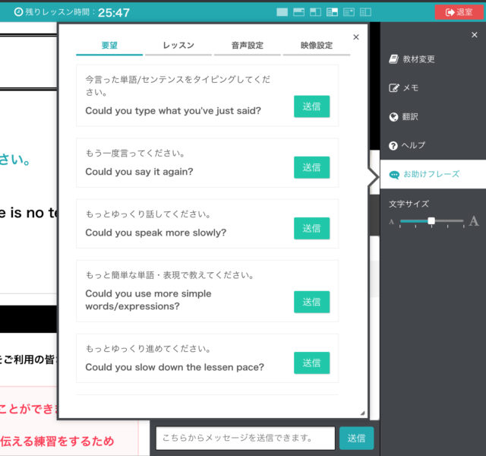
Task: Close the phrases popup with X
Action: coord(356,36)
